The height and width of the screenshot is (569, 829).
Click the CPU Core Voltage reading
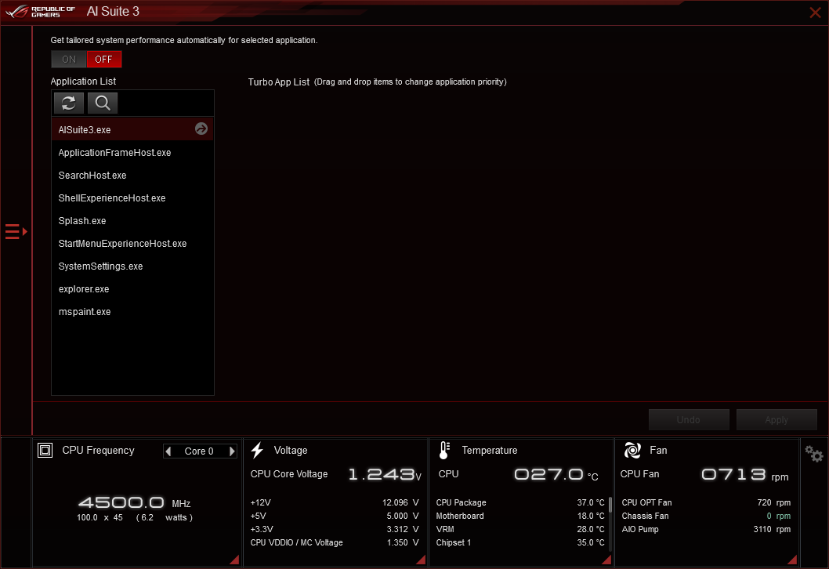coord(385,474)
